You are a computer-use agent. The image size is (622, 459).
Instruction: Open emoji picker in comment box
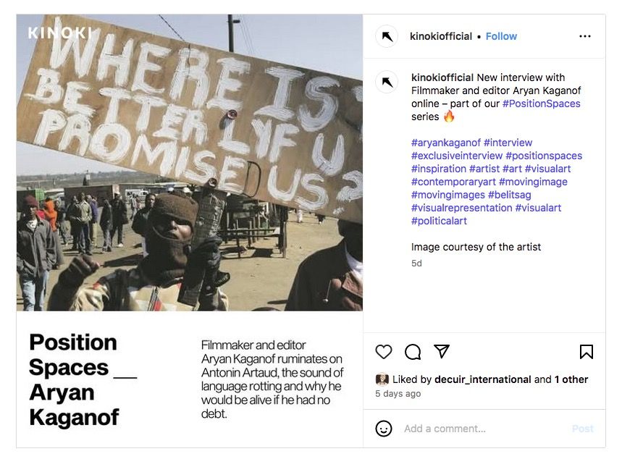pos(384,429)
